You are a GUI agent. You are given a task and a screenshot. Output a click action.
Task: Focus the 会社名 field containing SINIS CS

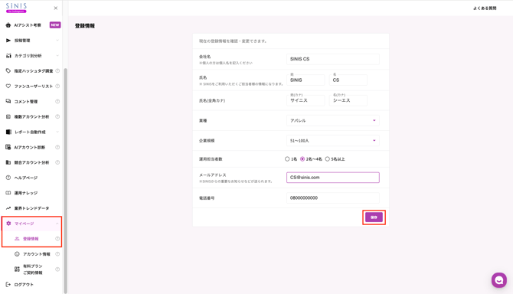pyautogui.click(x=333, y=59)
